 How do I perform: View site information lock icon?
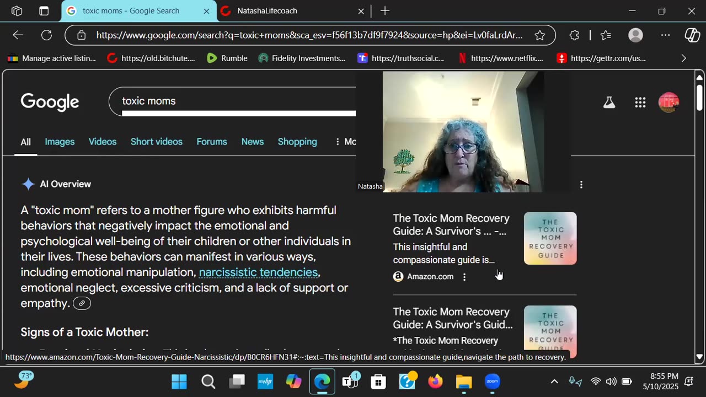[x=82, y=35]
